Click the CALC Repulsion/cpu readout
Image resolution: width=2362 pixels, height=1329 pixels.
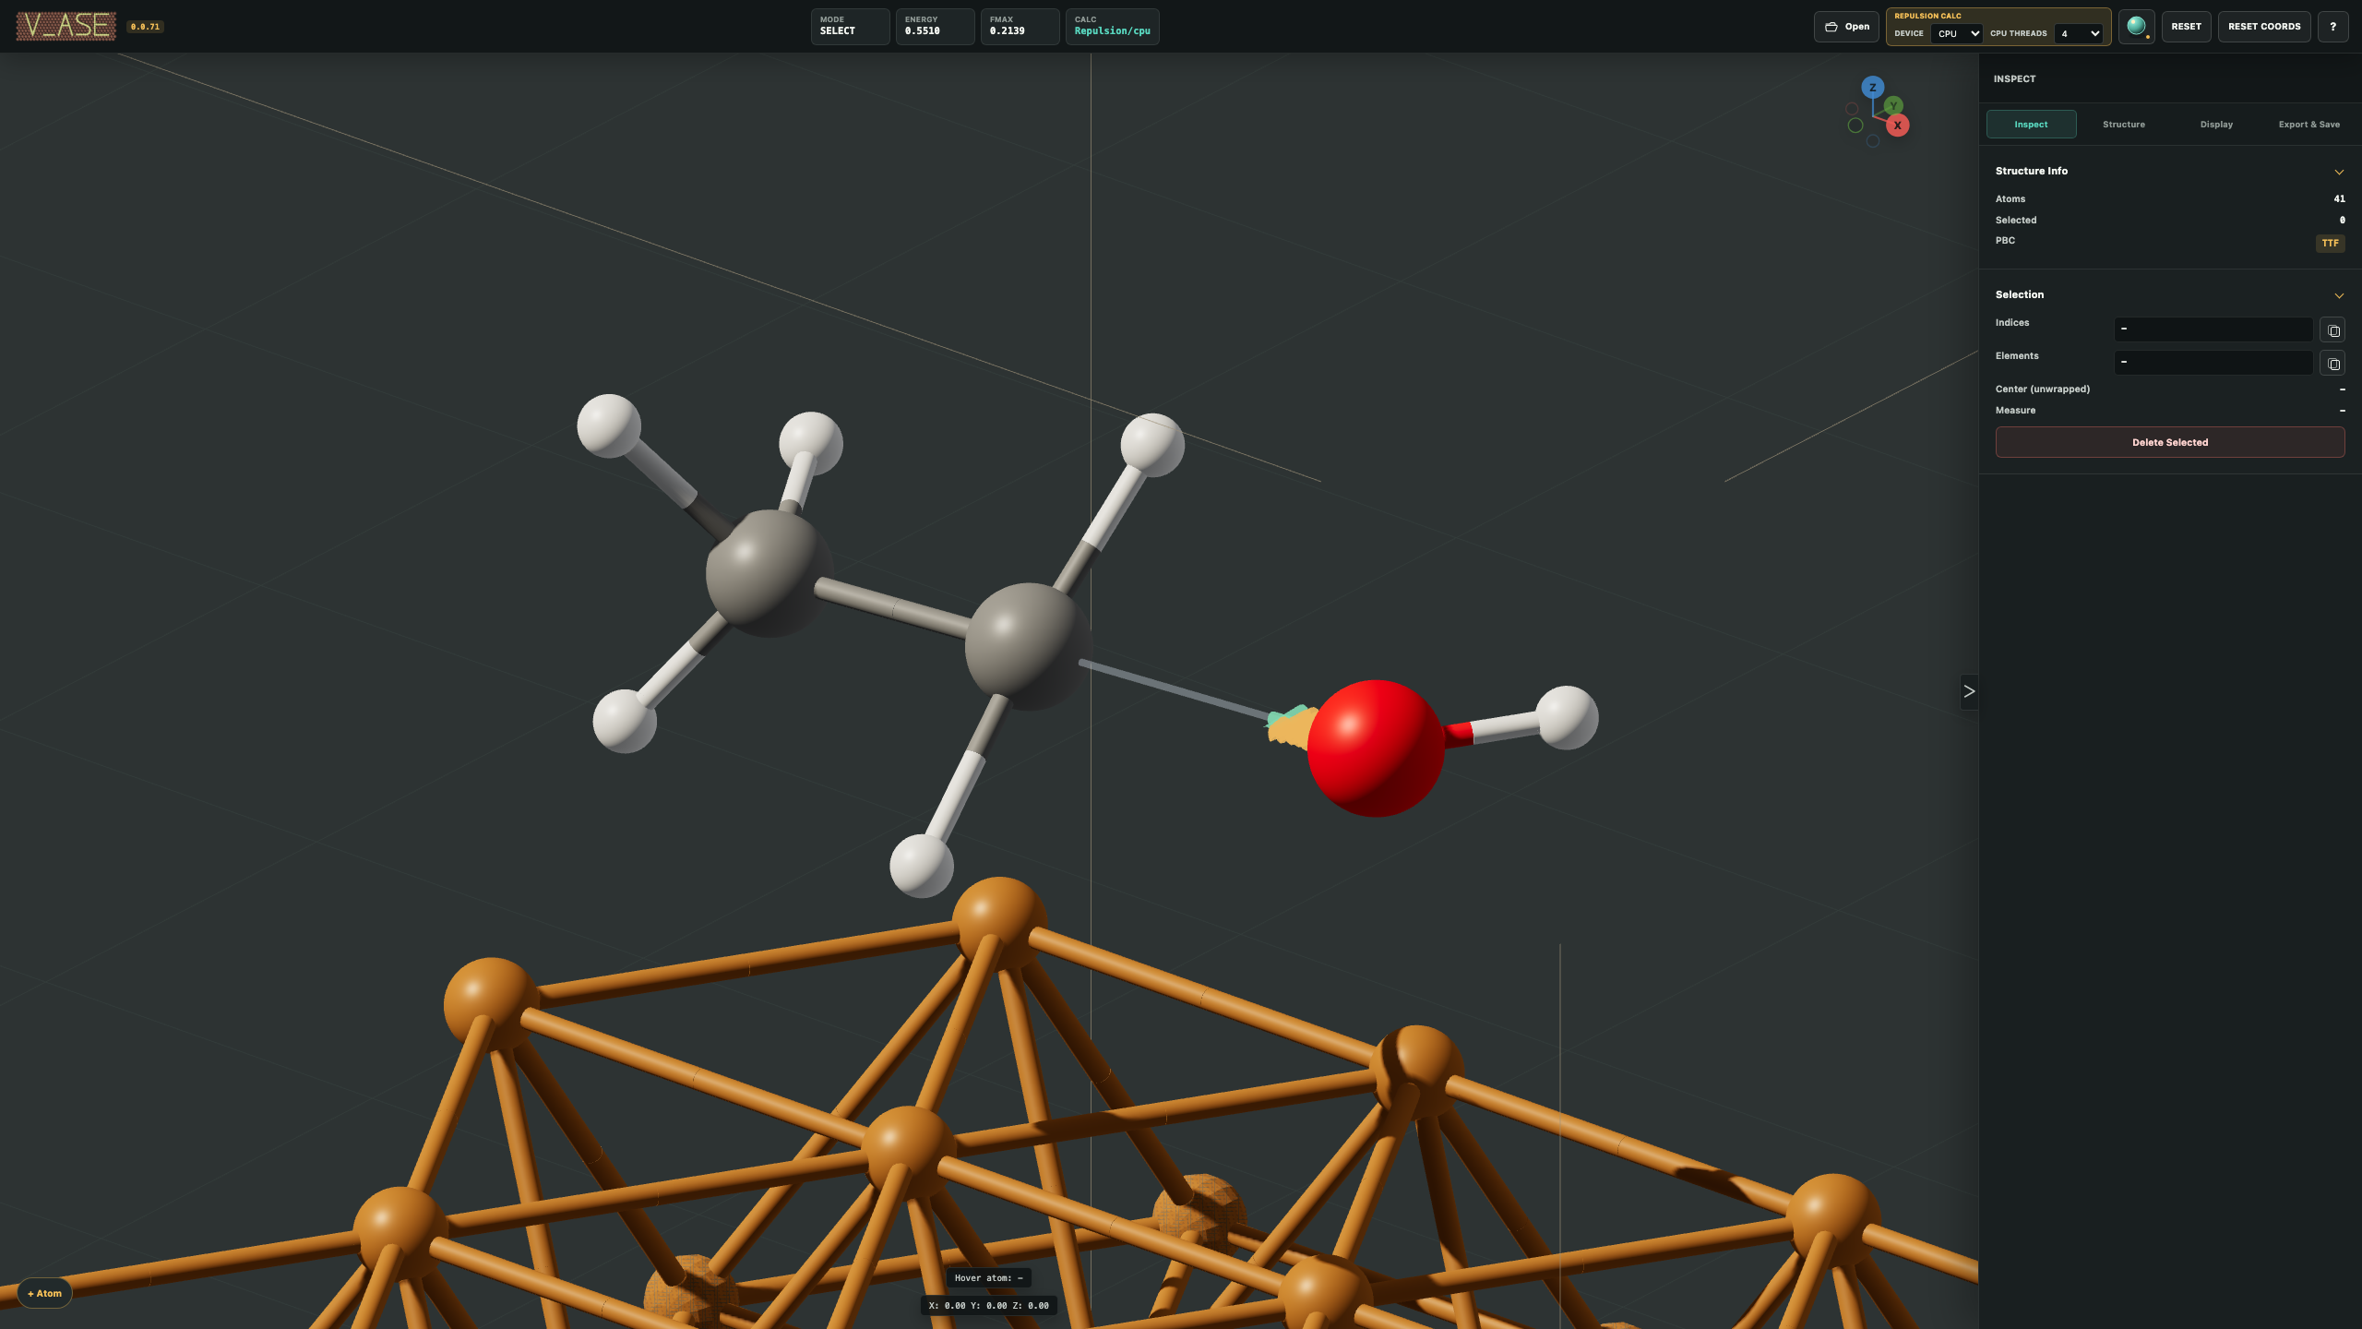point(1112,27)
